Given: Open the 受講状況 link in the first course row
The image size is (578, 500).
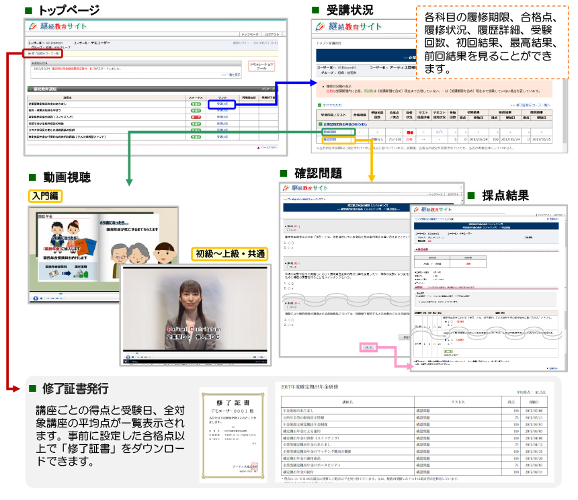Looking at the screenshot, I should 222,104.
